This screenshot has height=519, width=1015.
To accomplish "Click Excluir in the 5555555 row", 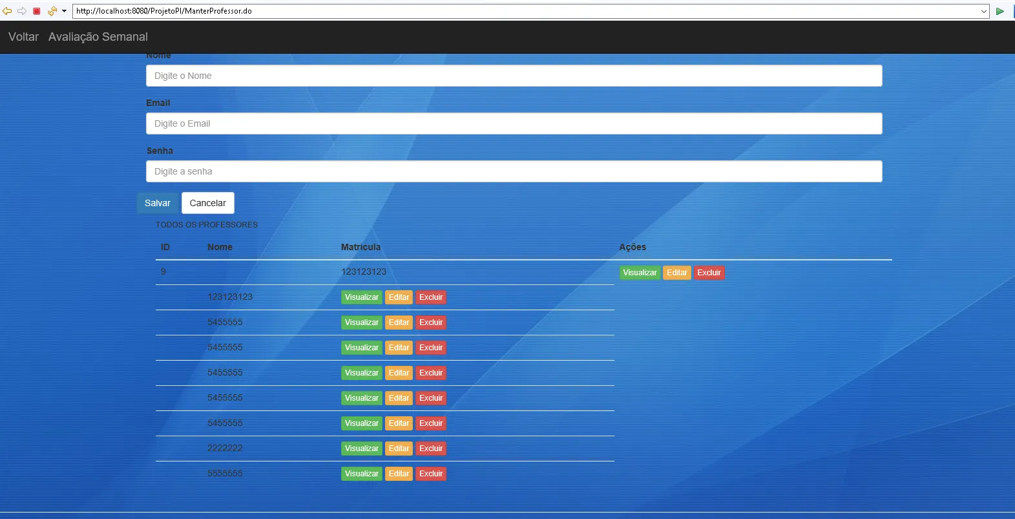I will click(431, 474).
